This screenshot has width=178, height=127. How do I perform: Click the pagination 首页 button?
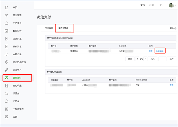coord(130,59)
